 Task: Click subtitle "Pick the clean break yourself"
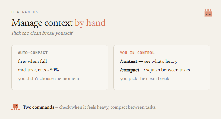(42, 33)
